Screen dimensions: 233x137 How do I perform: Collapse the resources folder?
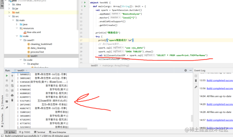(17, 28)
